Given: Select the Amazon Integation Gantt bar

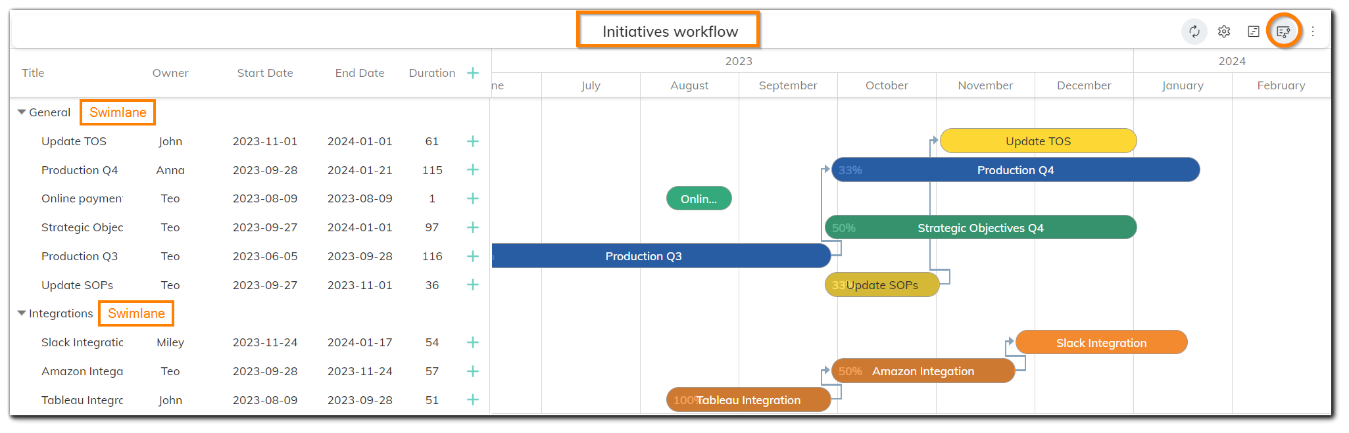Looking at the screenshot, I should tap(923, 371).
